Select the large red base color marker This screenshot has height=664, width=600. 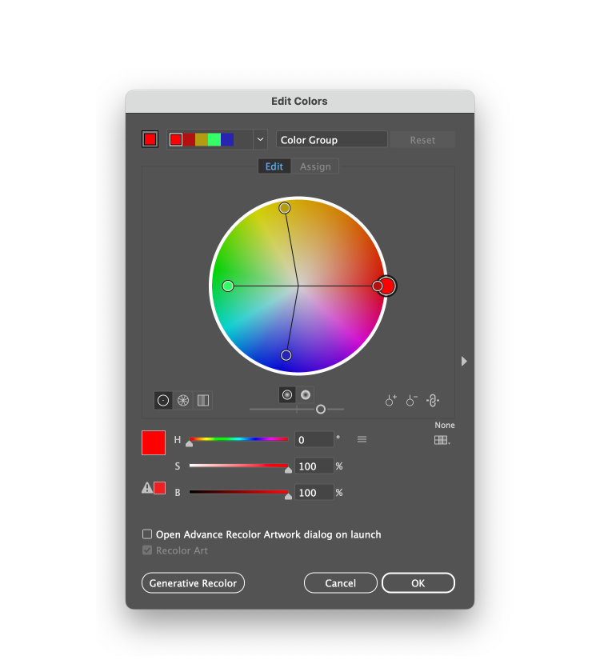(x=387, y=286)
